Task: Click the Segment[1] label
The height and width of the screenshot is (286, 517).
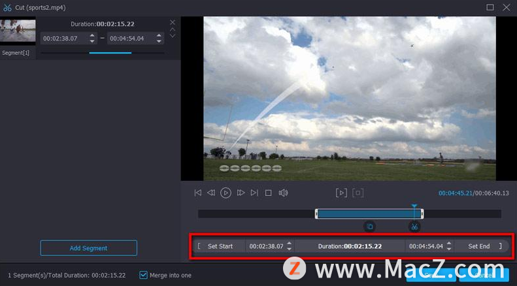Action: point(16,53)
